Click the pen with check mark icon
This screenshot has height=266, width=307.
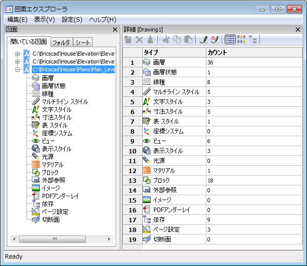click(x=204, y=39)
